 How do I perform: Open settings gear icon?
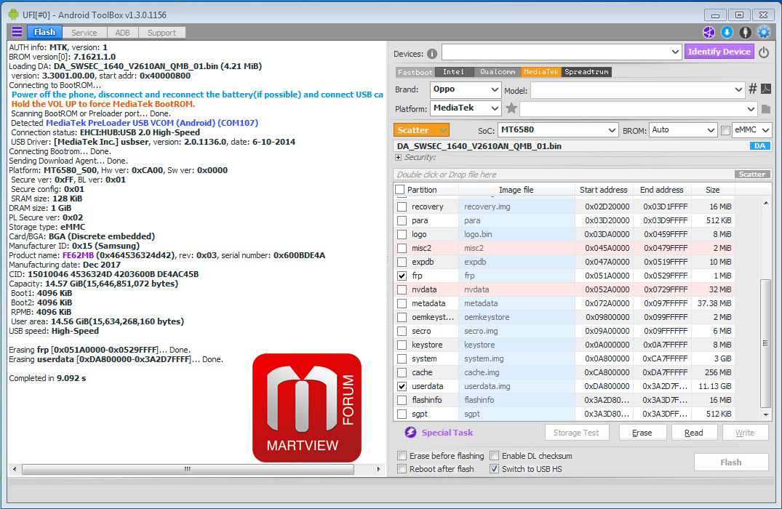764,33
